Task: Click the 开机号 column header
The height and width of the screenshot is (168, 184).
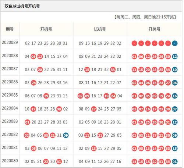Action: (x=46, y=29)
